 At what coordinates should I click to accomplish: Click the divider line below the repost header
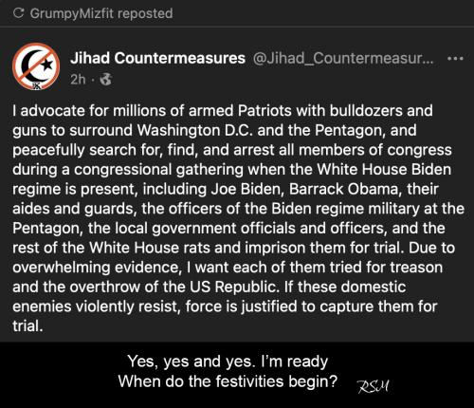point(237,28)
